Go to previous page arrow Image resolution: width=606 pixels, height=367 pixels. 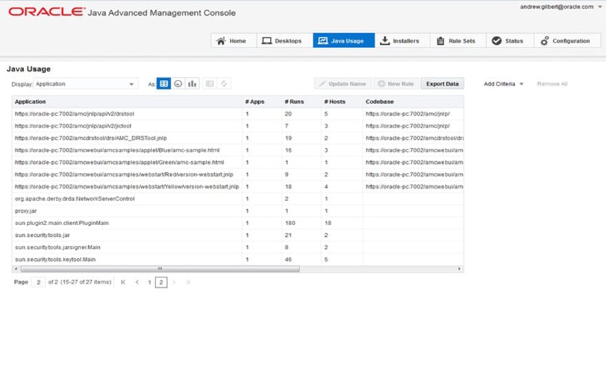pos(137,282)
